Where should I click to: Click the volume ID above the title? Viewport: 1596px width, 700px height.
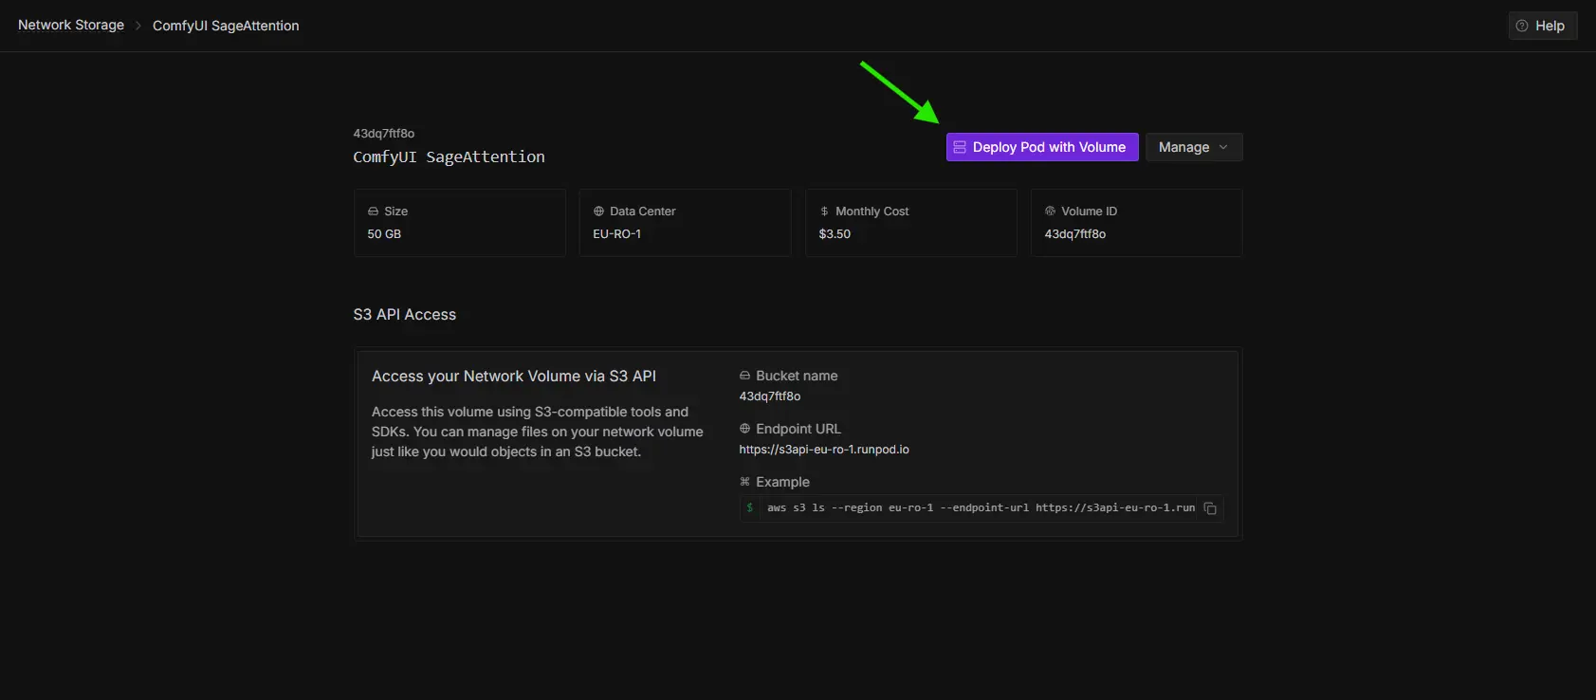384,134
